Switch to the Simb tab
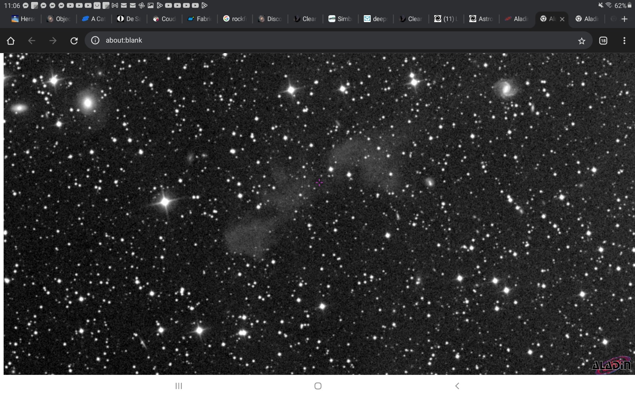 tap(341, 19)
